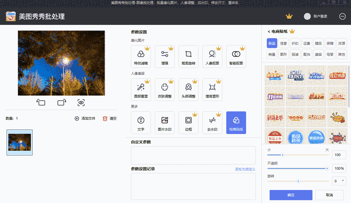Confirm sticker settings with 确定 button
Image resolution: width=351 pixels, height=203 pixels.
coord(291,195)
